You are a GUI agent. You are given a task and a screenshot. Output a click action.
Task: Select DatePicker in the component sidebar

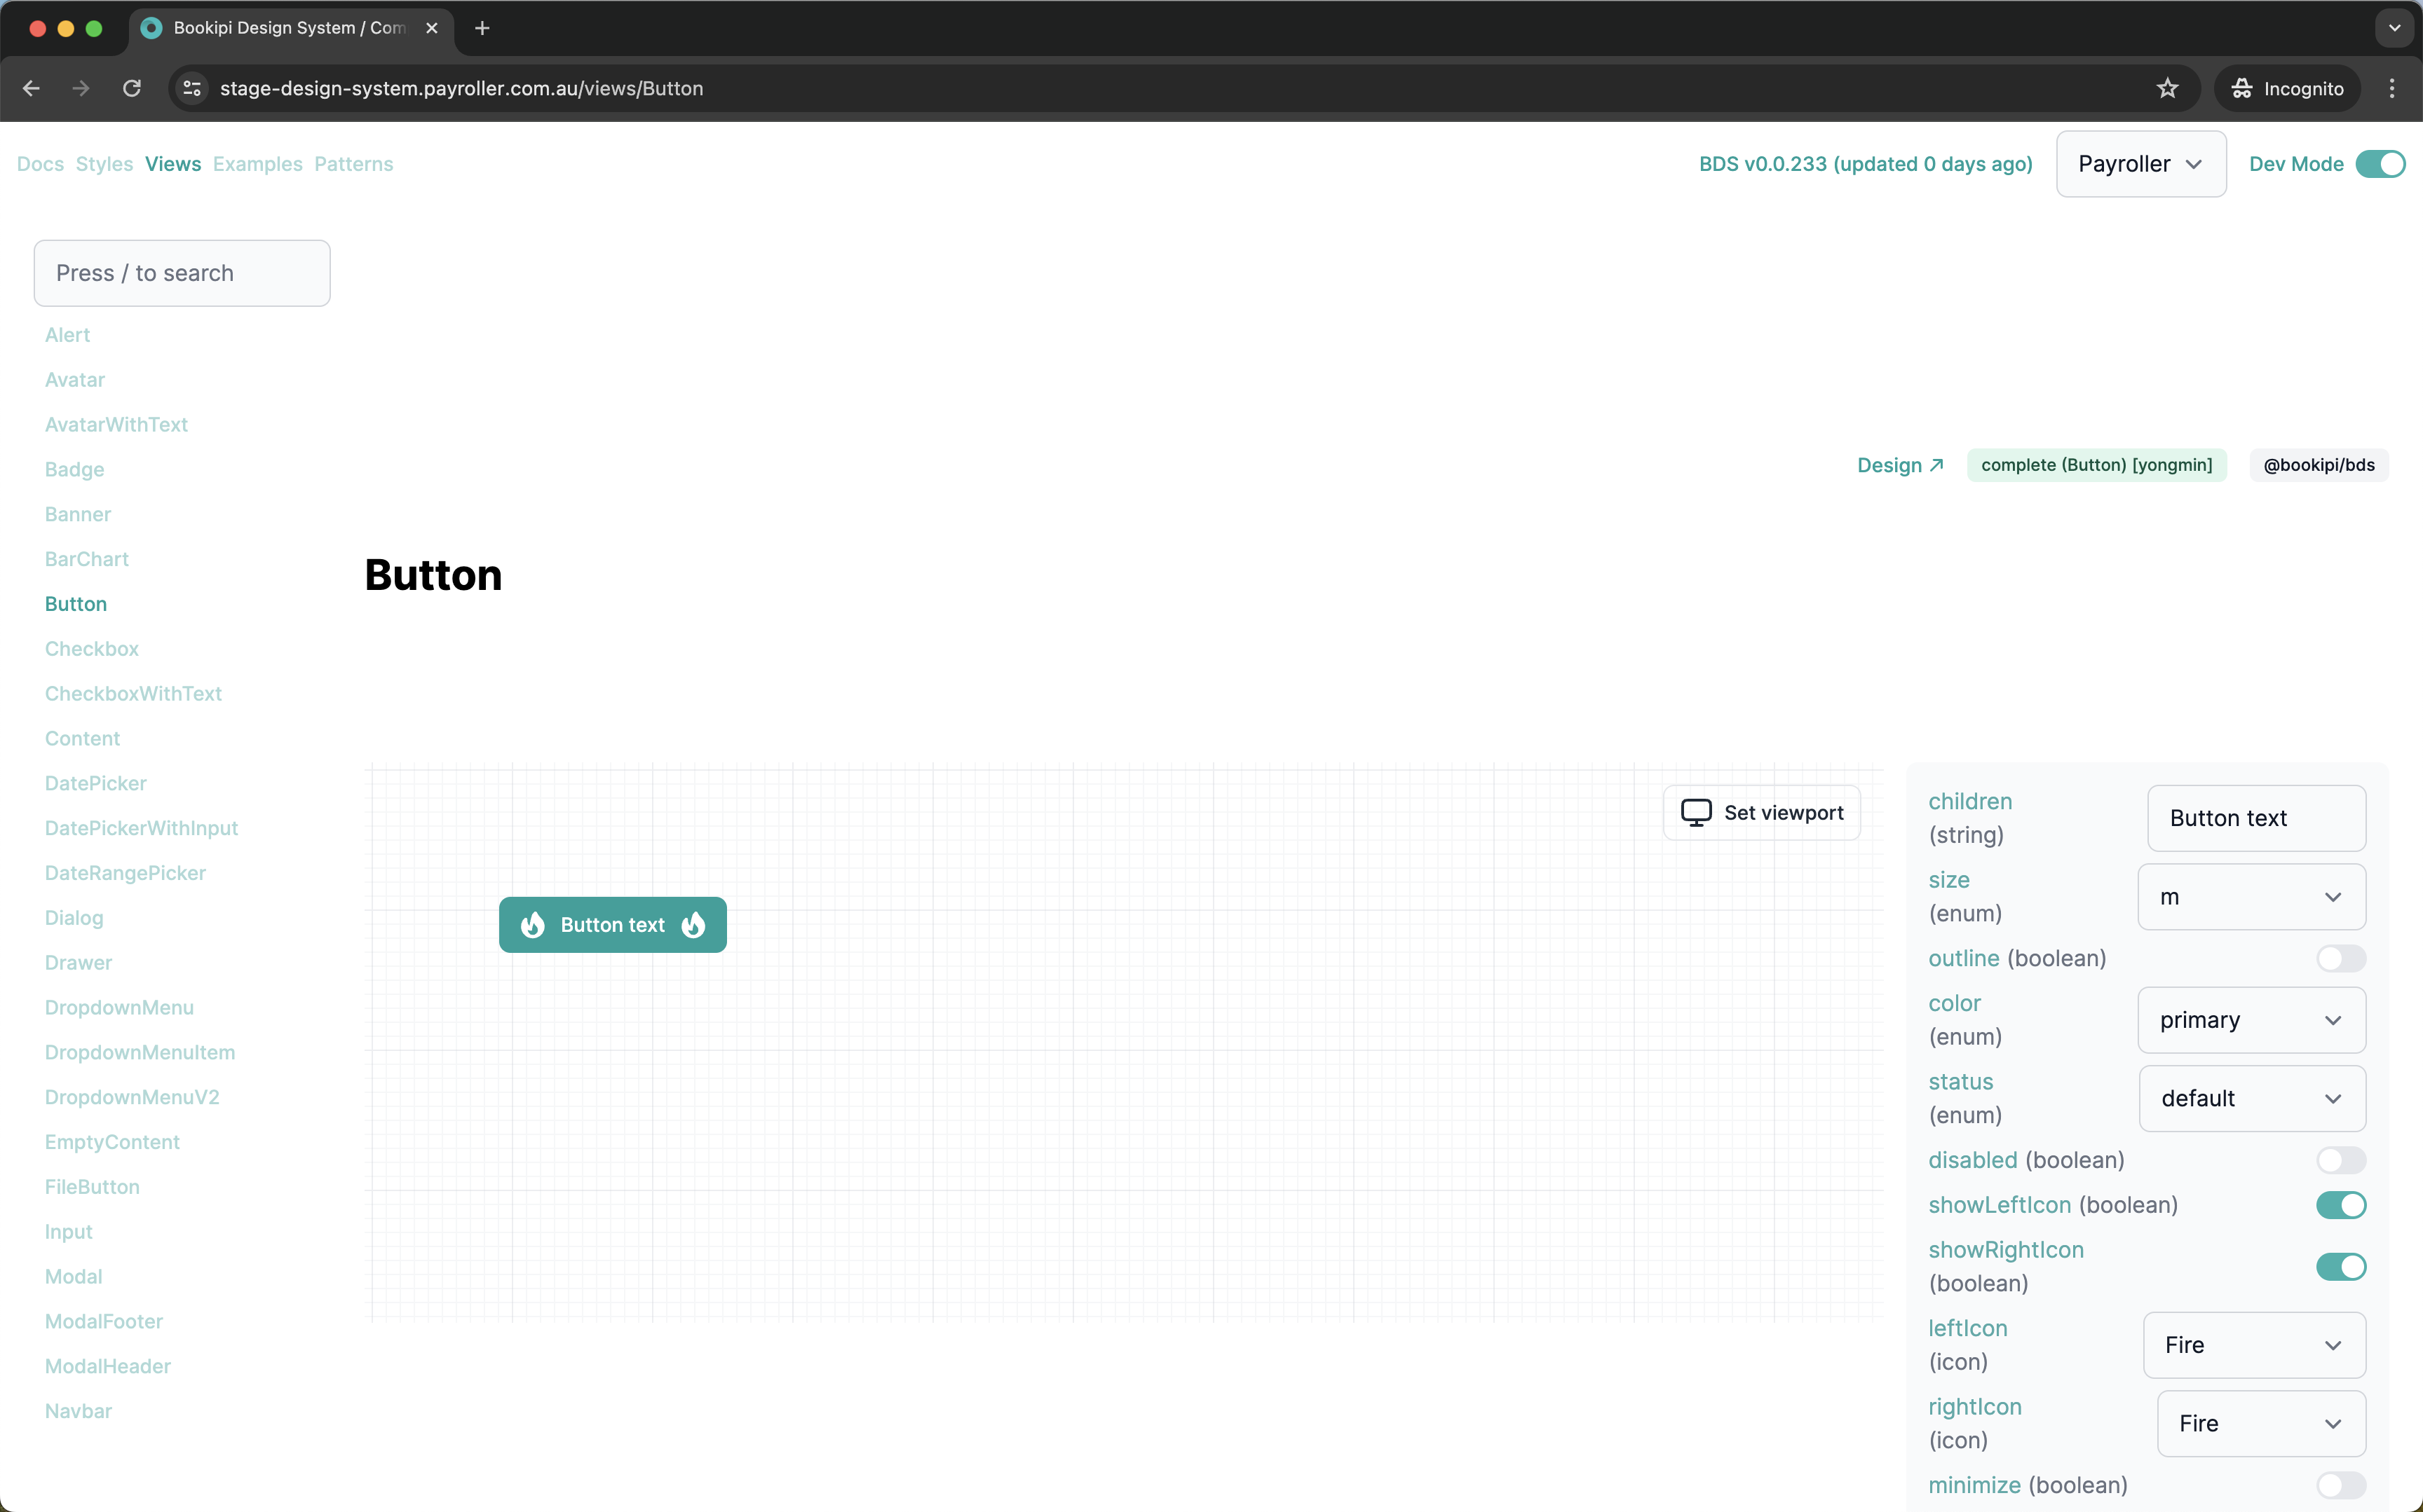pyautogui.click(x=95, y=783)
